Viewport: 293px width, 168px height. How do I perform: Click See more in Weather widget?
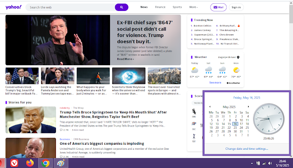(x=215, y=83)
